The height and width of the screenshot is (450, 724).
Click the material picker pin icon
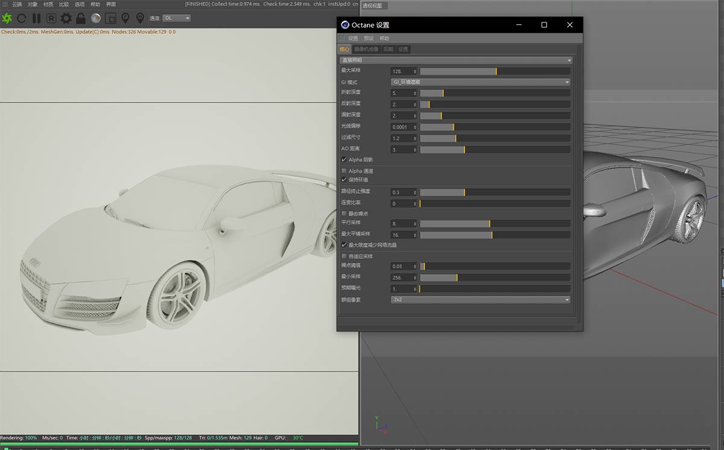pyautogui.click(x=140, y=18)
